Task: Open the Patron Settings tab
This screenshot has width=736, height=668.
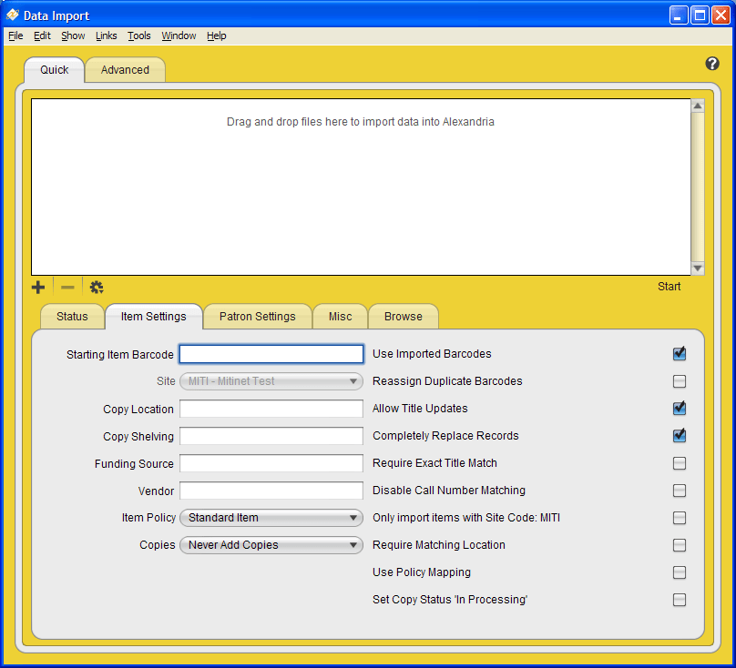Action: point(257,316)
